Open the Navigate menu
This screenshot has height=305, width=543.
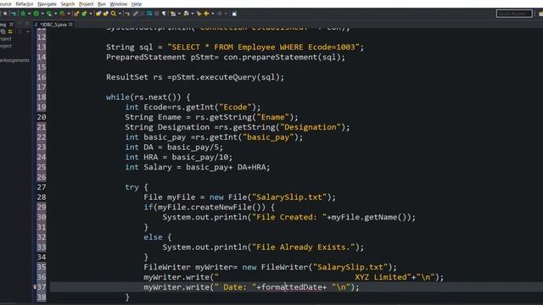click(x=47, y=4)
